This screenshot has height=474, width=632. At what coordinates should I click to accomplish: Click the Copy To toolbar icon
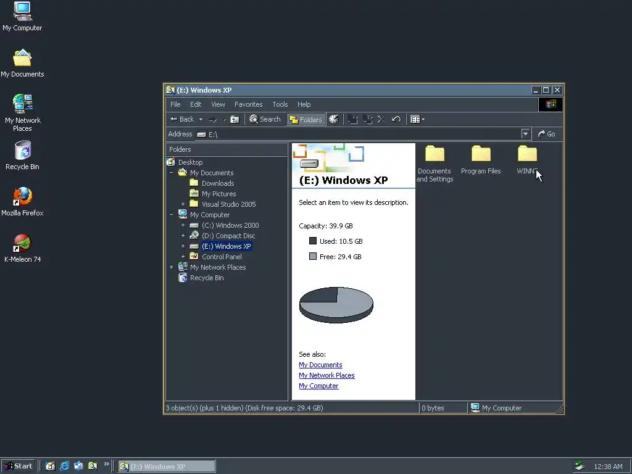pyautogui.click(x=367, y=119)
